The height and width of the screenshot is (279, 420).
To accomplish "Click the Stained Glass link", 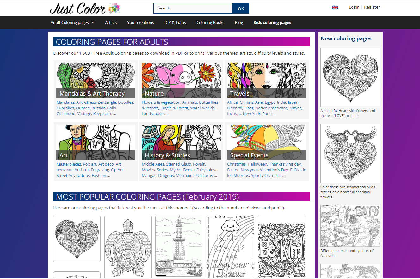I will [x=178, y=164].
